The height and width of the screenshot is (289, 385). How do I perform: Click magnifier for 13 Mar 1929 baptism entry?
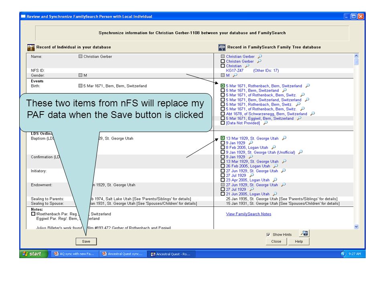pyautogui.click(x=284, y=138)
